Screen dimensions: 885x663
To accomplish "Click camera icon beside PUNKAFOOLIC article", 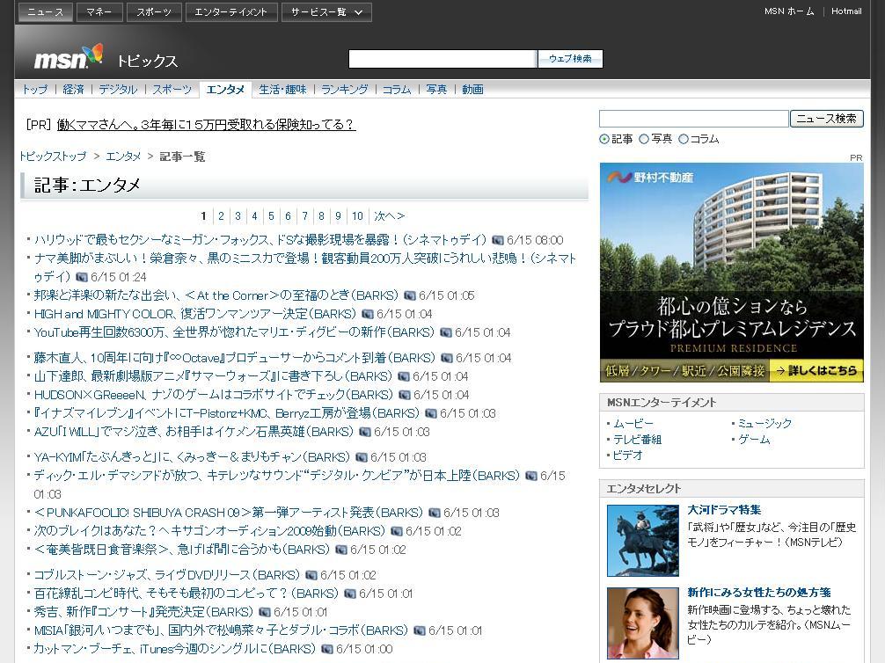I will 435,513.
